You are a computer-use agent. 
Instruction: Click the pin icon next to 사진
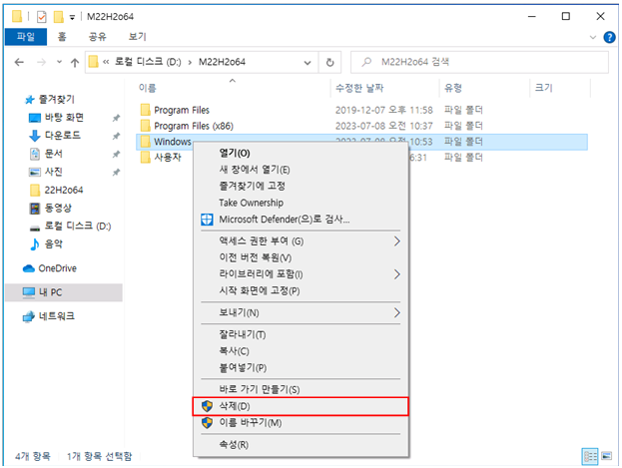(x=116, y=172)
